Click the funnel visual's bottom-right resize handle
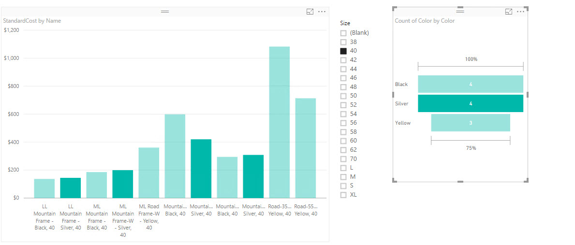The image size is (575, 245). coord(527,181)
